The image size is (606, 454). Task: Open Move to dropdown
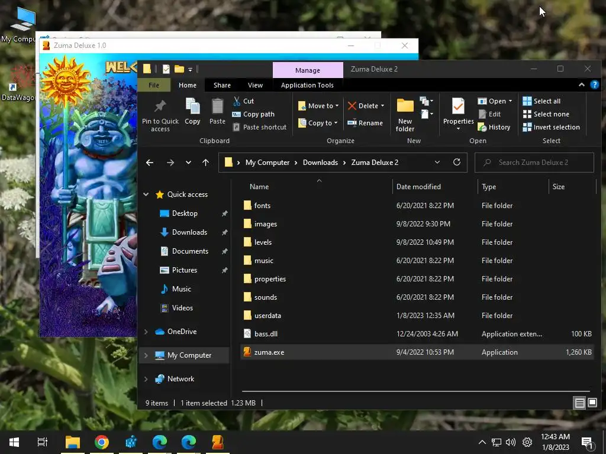318,106
